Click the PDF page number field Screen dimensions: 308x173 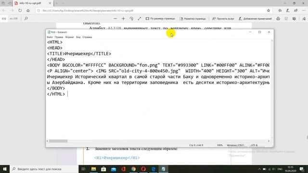click(x=4, y=19)
